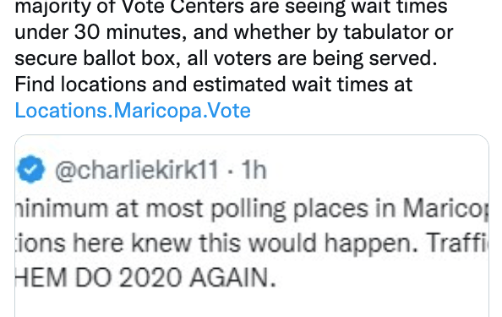Click the word 'Marico' in the quoted tweet
Viewport: 502px width, 317px height.
445,210
